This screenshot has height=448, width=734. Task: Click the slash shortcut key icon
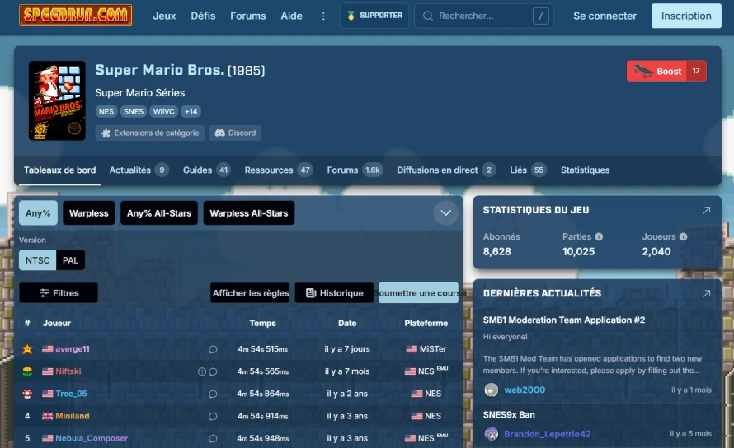click(x=541, y=16)
